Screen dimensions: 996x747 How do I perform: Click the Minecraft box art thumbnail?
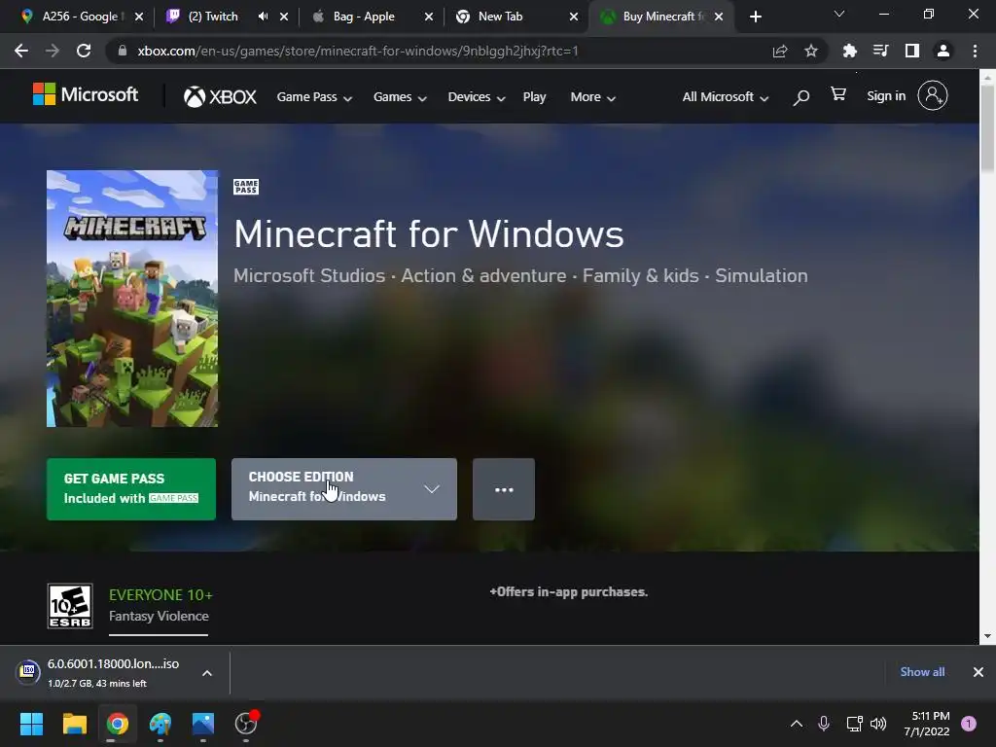(x=132, y=299)
